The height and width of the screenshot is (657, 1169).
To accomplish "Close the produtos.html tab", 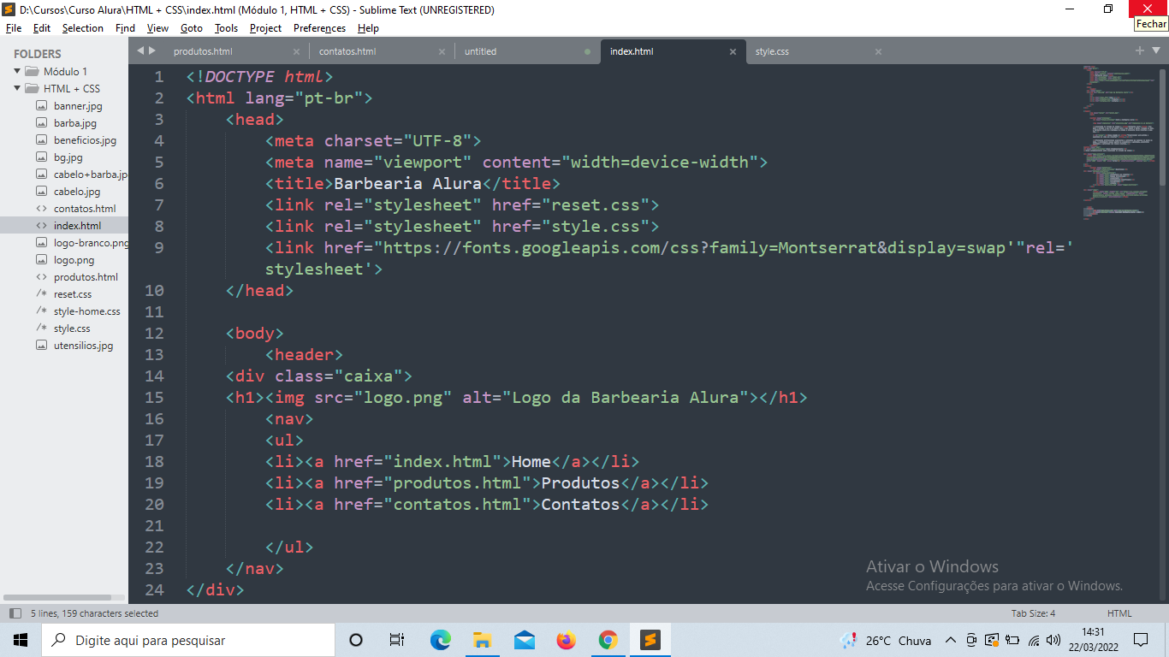I will [x=297, y=51].
